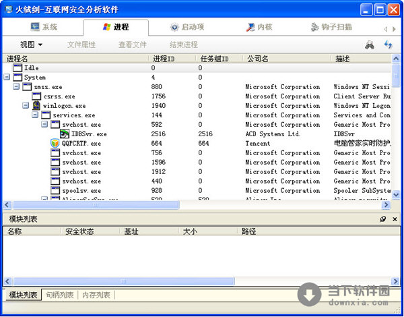Click the 'Spooler SubSystem' description cell
This screenshot has height=317, width=404.
362,190
